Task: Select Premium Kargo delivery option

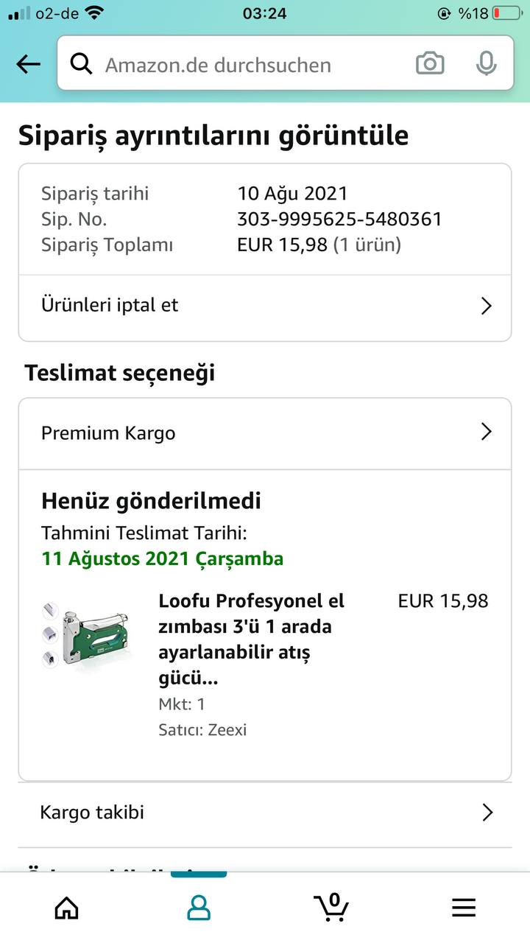Action: click(108, 433)
